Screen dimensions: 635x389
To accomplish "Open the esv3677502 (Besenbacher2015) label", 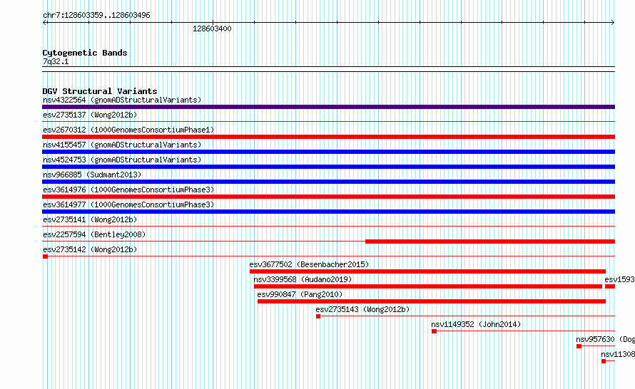I will click(x=309, y=264).
